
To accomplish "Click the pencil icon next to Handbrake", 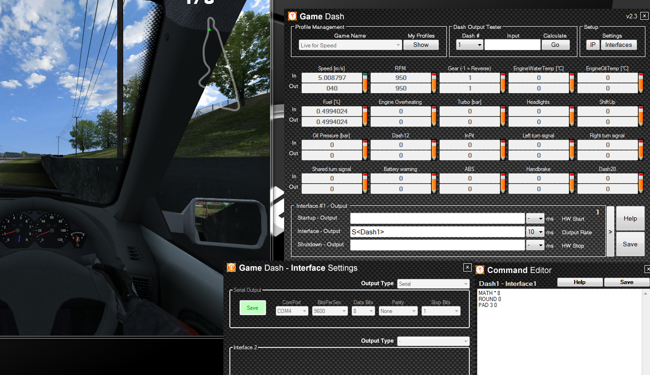I will (572, 184).
